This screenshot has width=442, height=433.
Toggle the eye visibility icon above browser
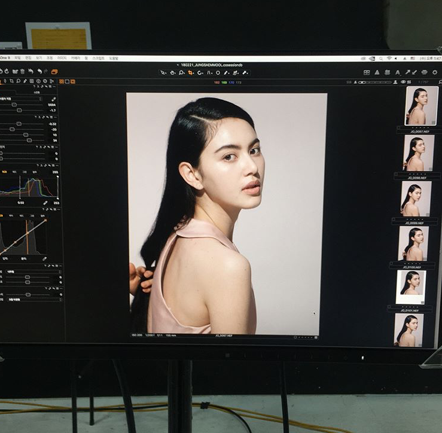pos(403,82)
